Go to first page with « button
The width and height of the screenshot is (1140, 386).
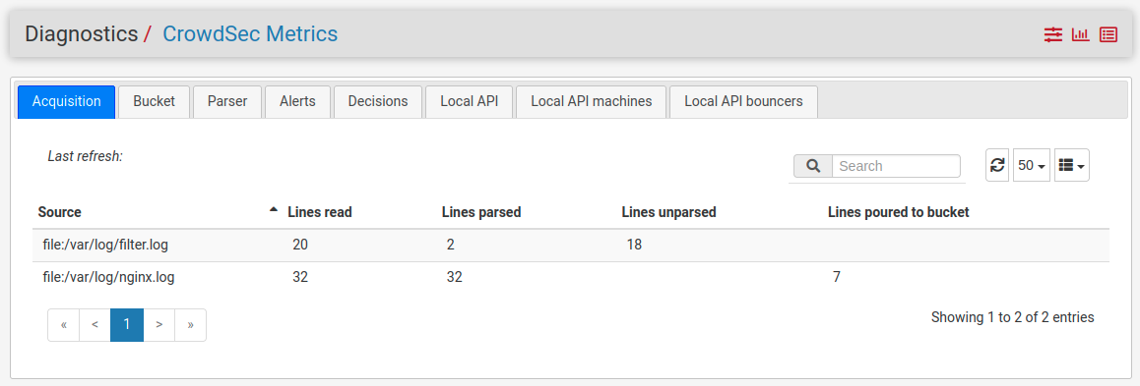pos(64,325)
